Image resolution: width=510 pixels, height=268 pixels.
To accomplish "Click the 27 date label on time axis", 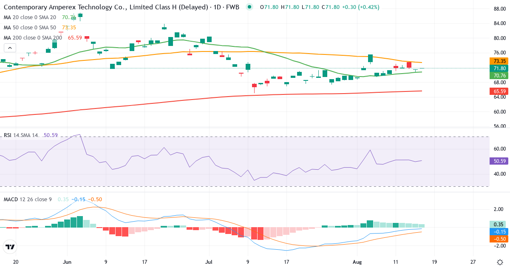I will pos(473,262).
